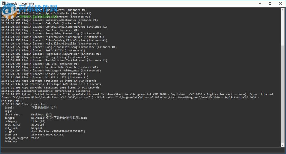Click the Keypirinha app icon in title bar

point(3,3)
